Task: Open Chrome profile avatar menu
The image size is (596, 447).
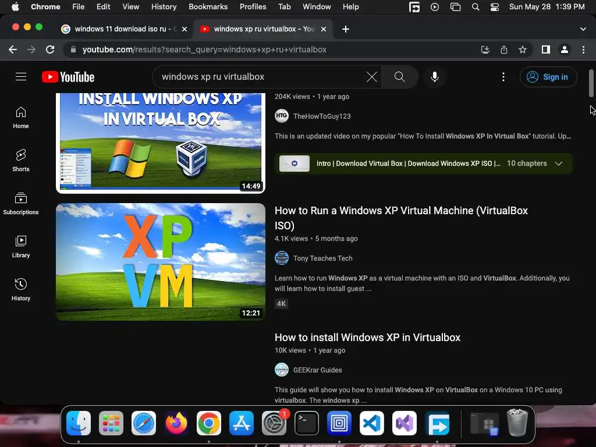Action: (x=565, y=49)
